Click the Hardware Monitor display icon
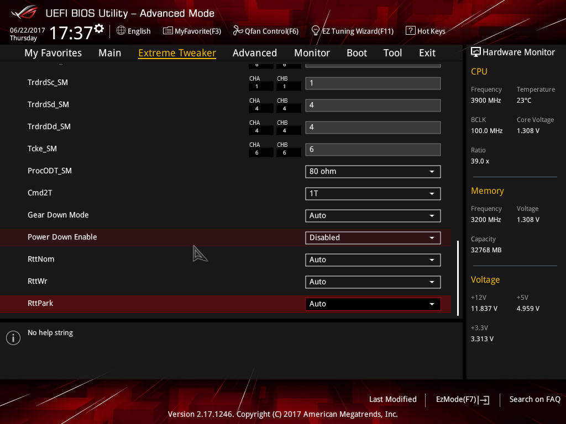This screenshot has height=424, width=566. pos(476,52)
